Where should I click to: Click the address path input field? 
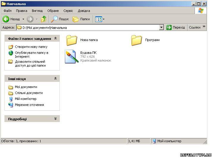[90, 27]
